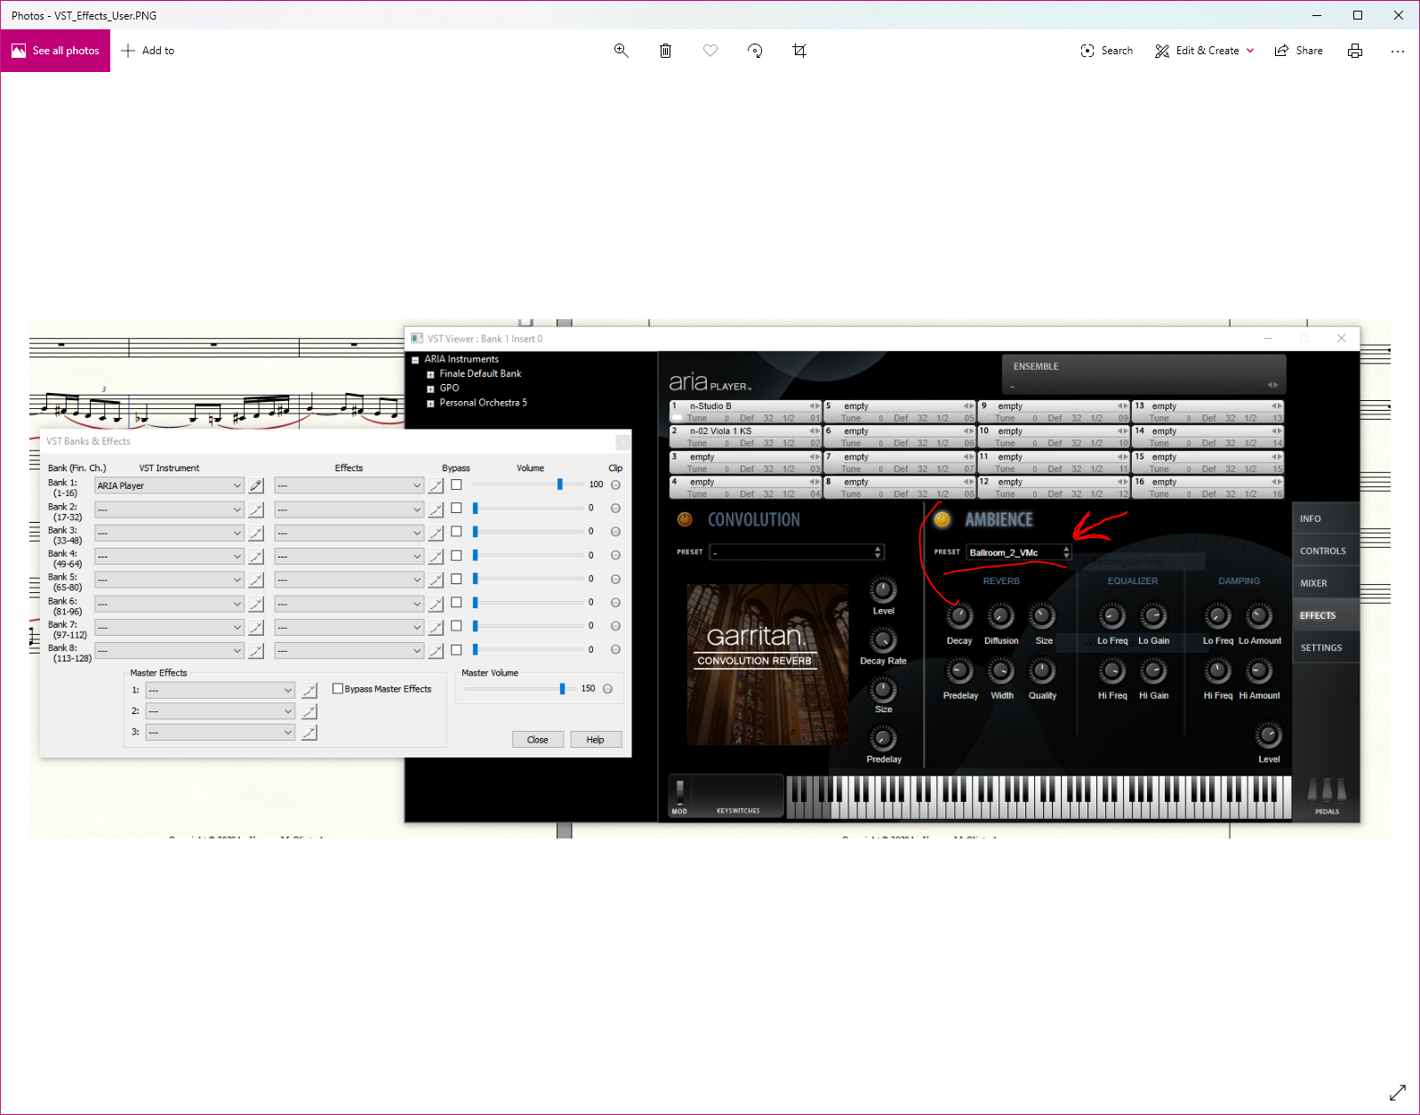1420x1115 pixels.
Task: Switch to the MIXER tab in ARIA Player
Action: [x=1313, y=583]
